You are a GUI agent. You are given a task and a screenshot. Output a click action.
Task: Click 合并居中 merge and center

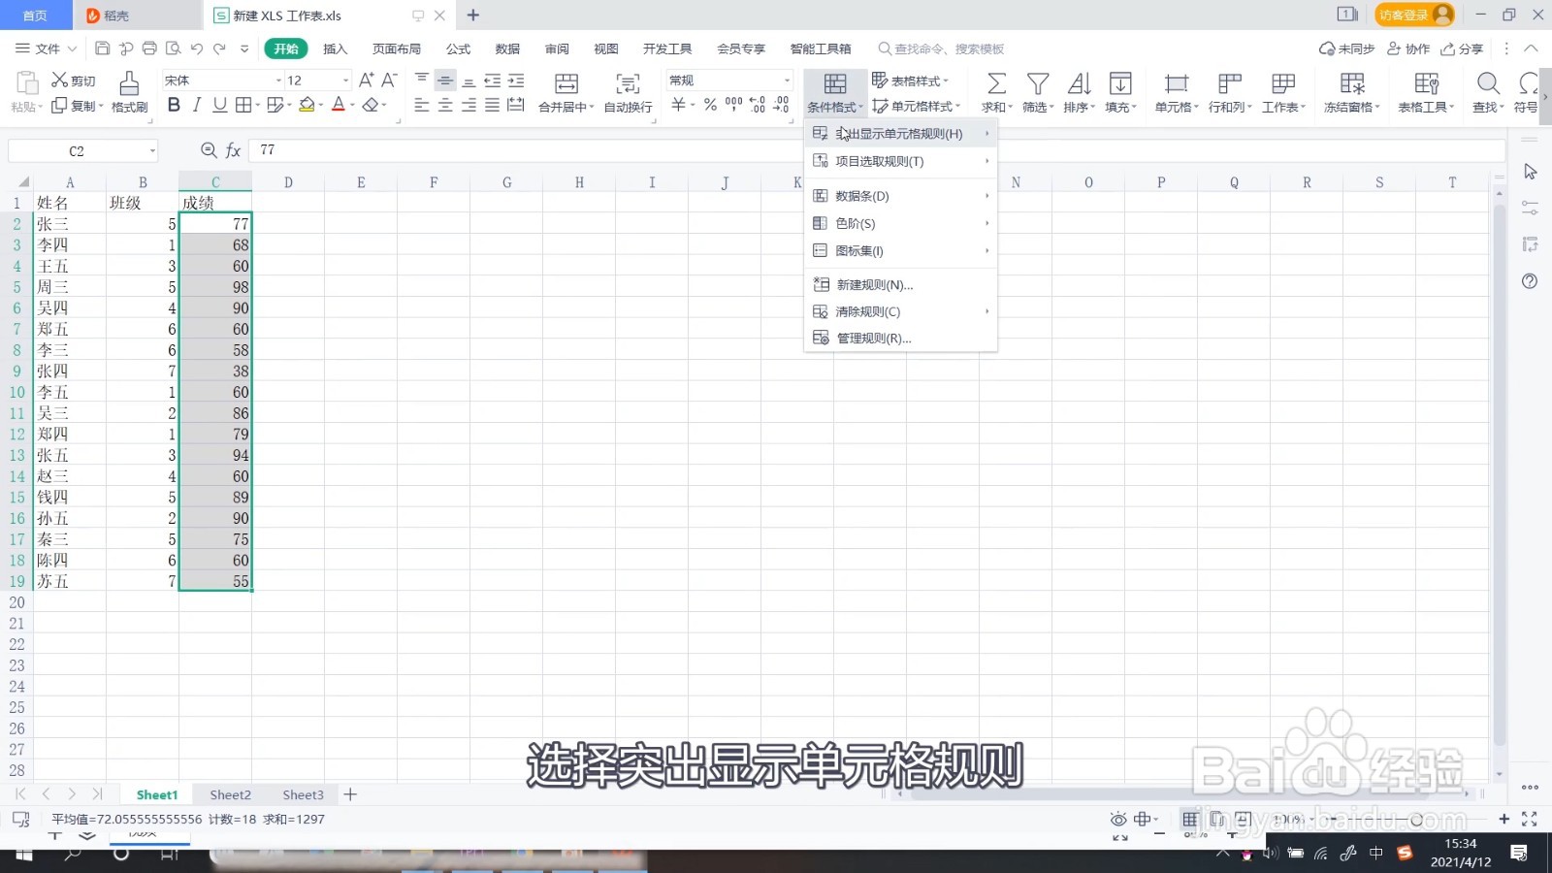[x=566, y=92]
